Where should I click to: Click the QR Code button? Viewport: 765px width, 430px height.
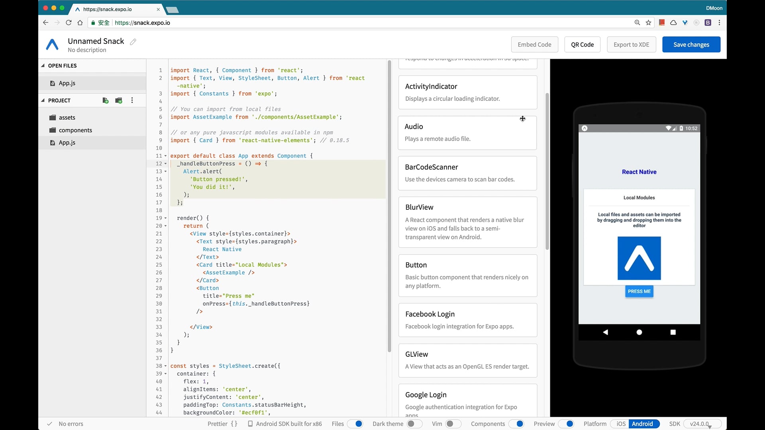[x=582, y=45]
